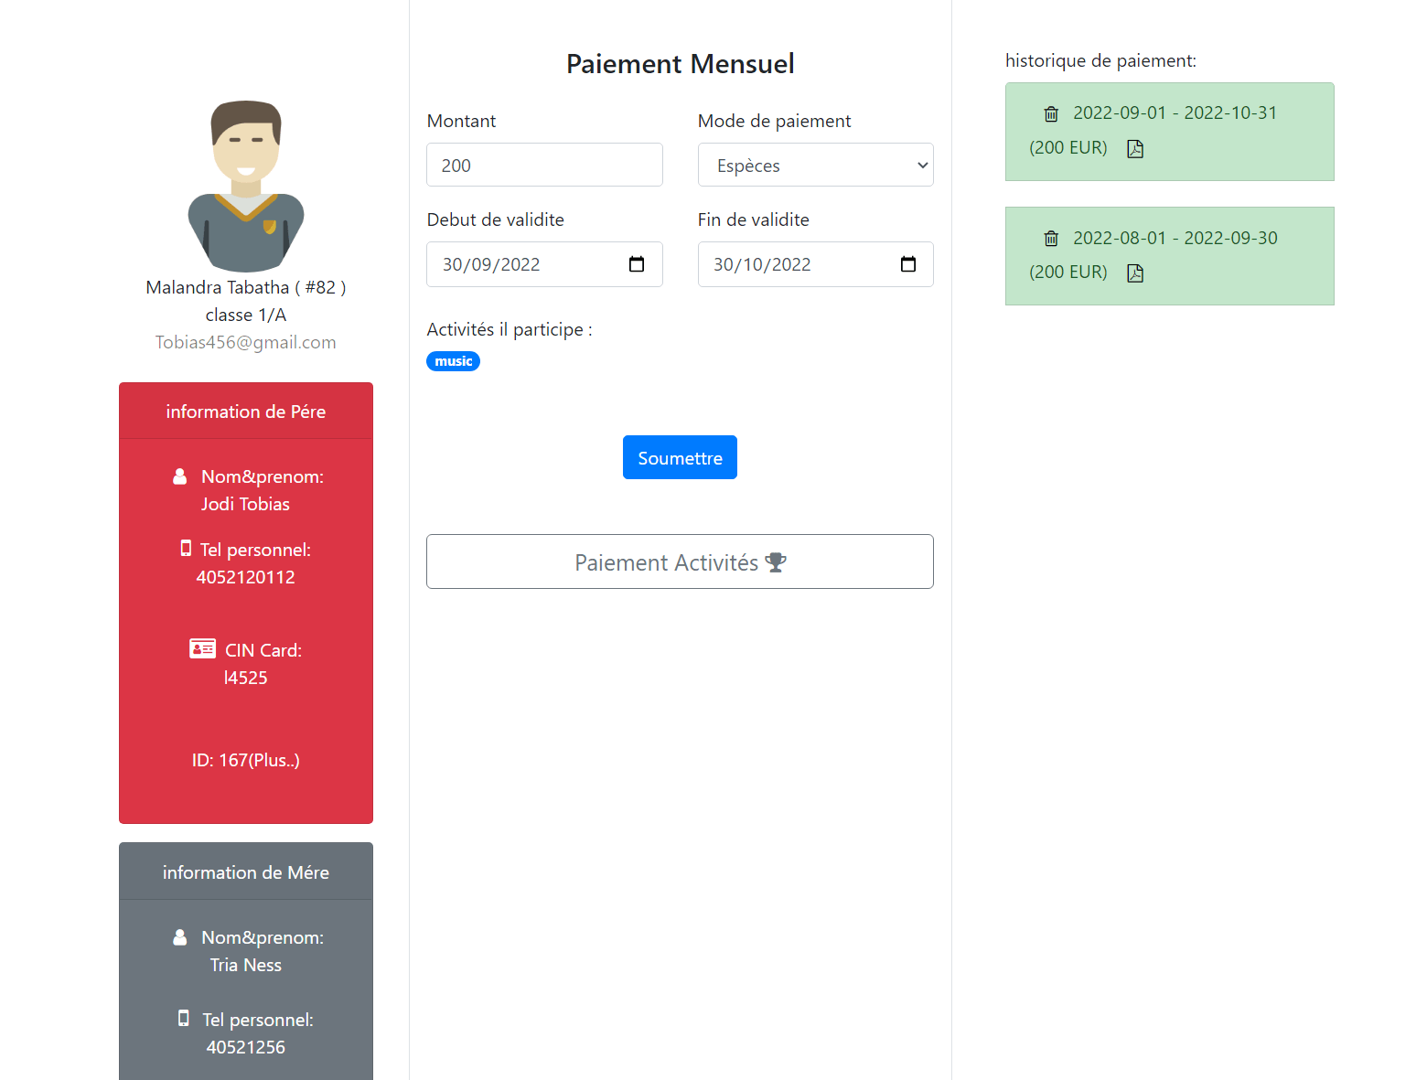Expand the Mode de paiement dropdown
Screen dimensions: 1427x1080
tap(815, 166)
